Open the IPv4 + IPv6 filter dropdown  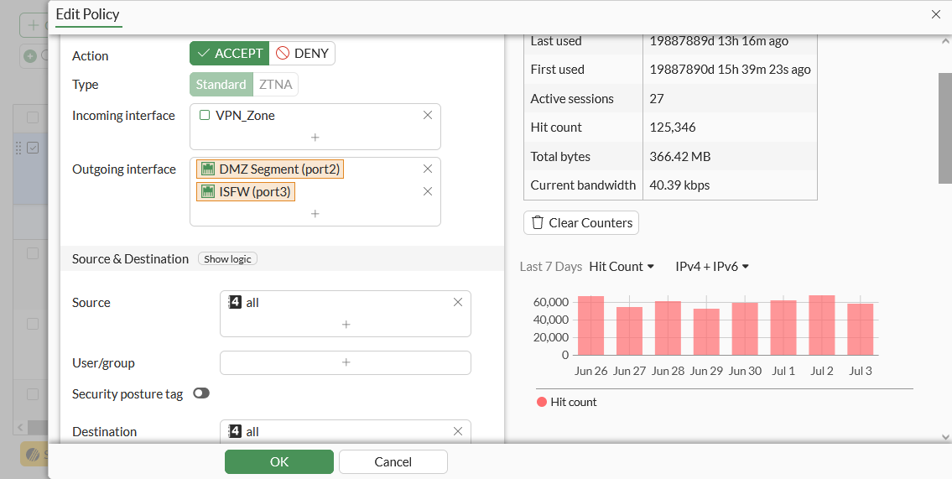point(712,267)
